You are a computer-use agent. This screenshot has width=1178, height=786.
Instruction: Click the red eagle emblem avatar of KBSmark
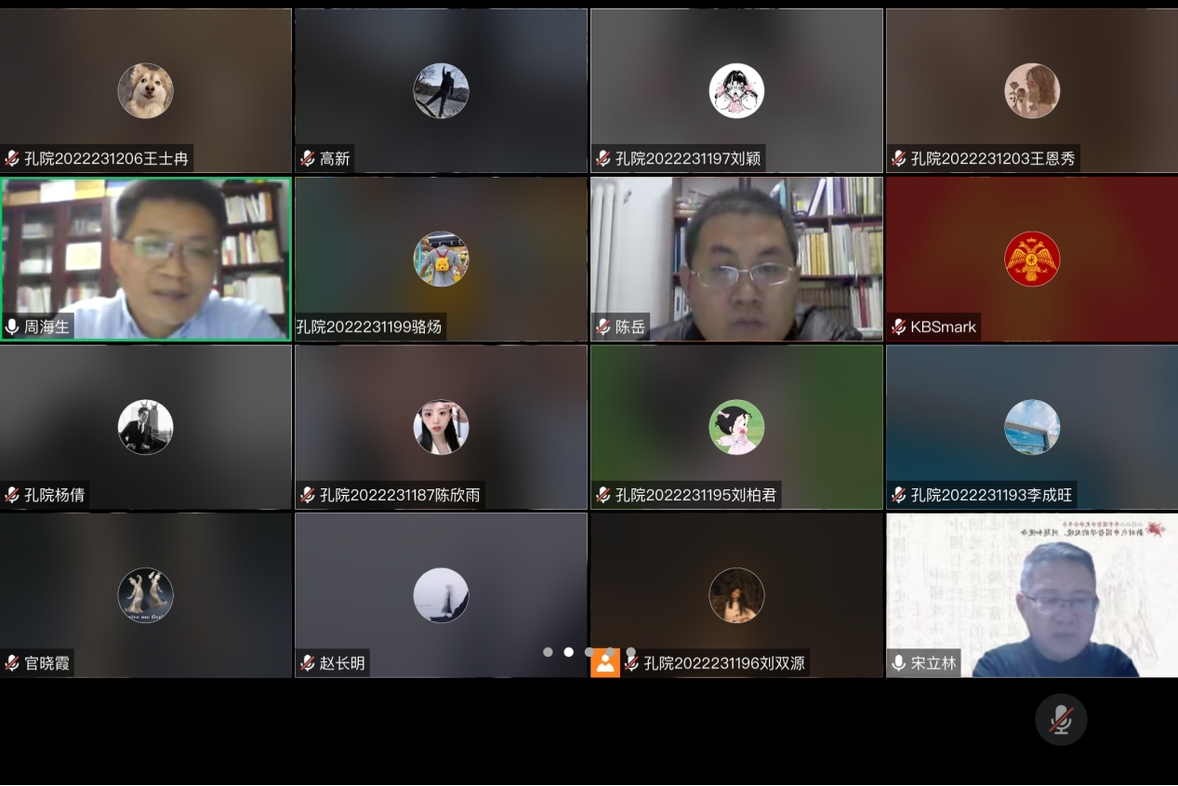(x=1032, y=259)
